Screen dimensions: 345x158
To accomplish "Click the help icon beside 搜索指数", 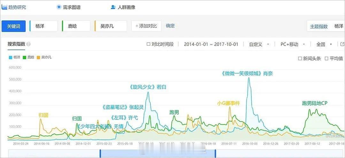I will pos(28,44).
